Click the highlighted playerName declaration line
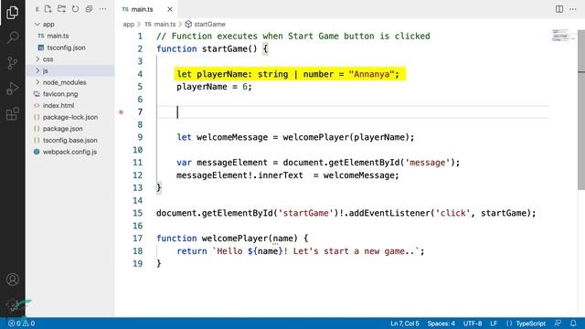The height and width of the screenshot is (329, 585). 290,74
